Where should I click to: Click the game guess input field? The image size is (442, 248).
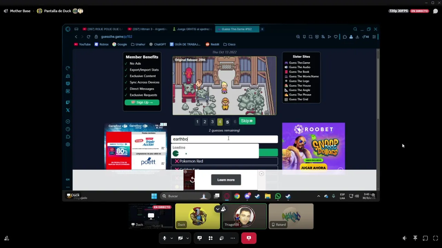click(224, 139)
